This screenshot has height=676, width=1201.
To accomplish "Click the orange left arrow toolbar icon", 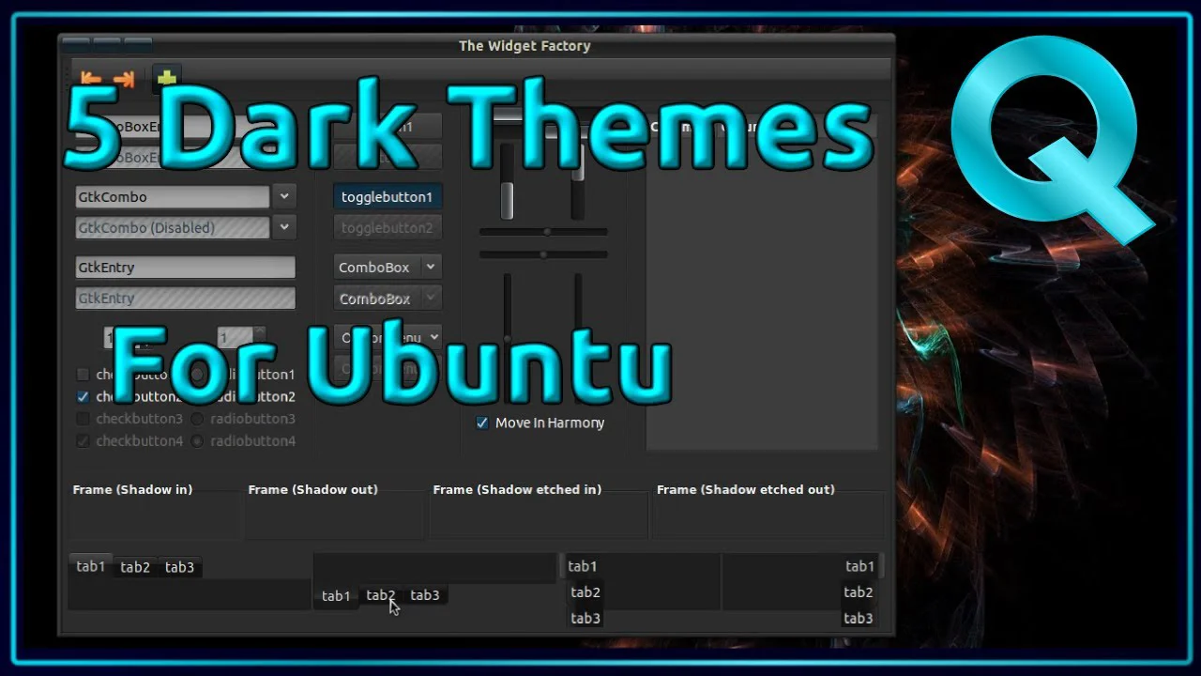I will 91,80.
